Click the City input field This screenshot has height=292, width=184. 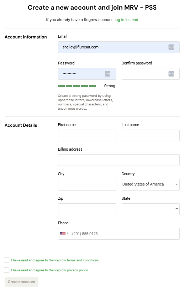tap(87, 184)
